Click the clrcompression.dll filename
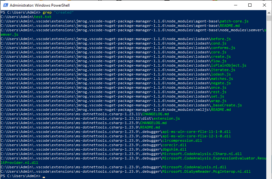This screenshot has height=179, width=272. point(182,140)
